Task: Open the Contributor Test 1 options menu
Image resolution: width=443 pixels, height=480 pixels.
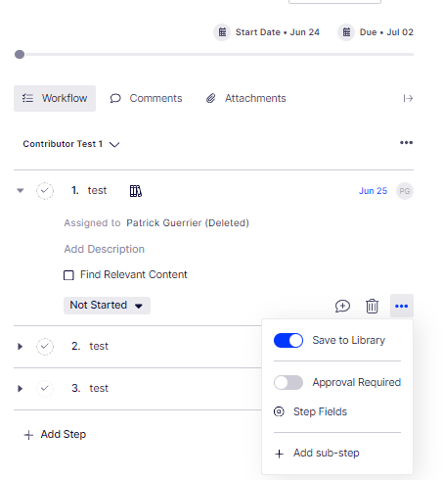Action: (x=406, y=143)
